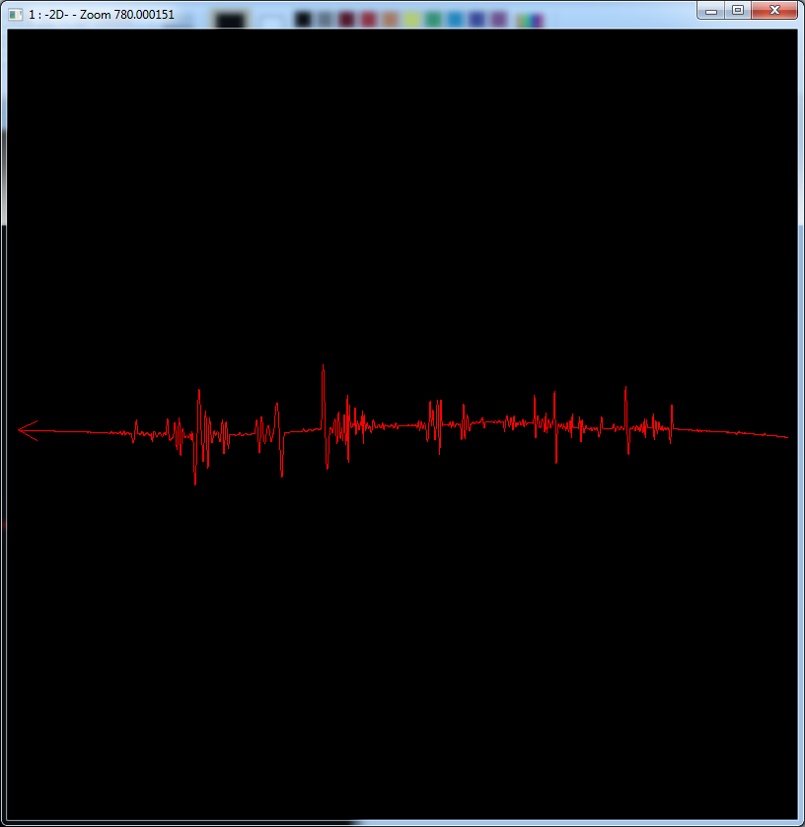This screenshot has height=827, width=805.
Task: Maximize the 2D plot window
Action: (x=737, y=10)
